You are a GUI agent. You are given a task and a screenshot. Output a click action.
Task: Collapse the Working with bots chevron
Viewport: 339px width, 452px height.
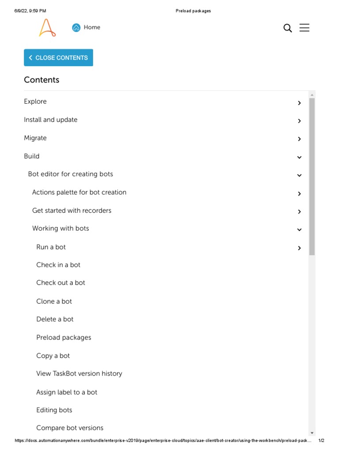pos(299,230)
